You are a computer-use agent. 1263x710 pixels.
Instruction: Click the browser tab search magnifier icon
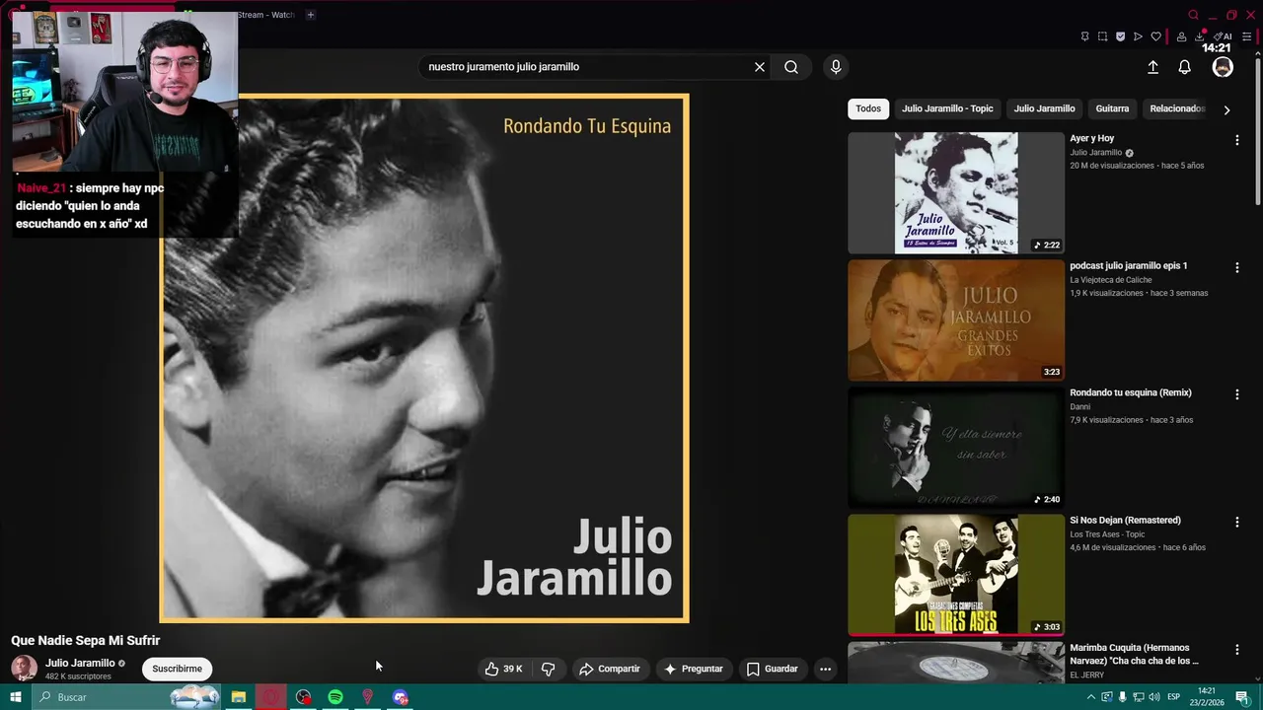[1193, 15]
